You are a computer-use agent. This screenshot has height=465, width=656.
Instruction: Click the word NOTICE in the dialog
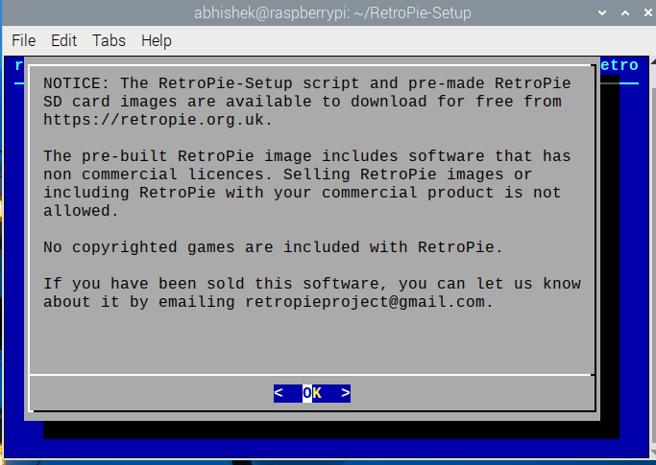pos(72,83)
